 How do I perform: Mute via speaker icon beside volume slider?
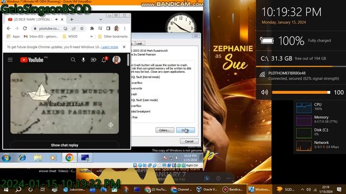pyautogui.click(x=264, y=92)
